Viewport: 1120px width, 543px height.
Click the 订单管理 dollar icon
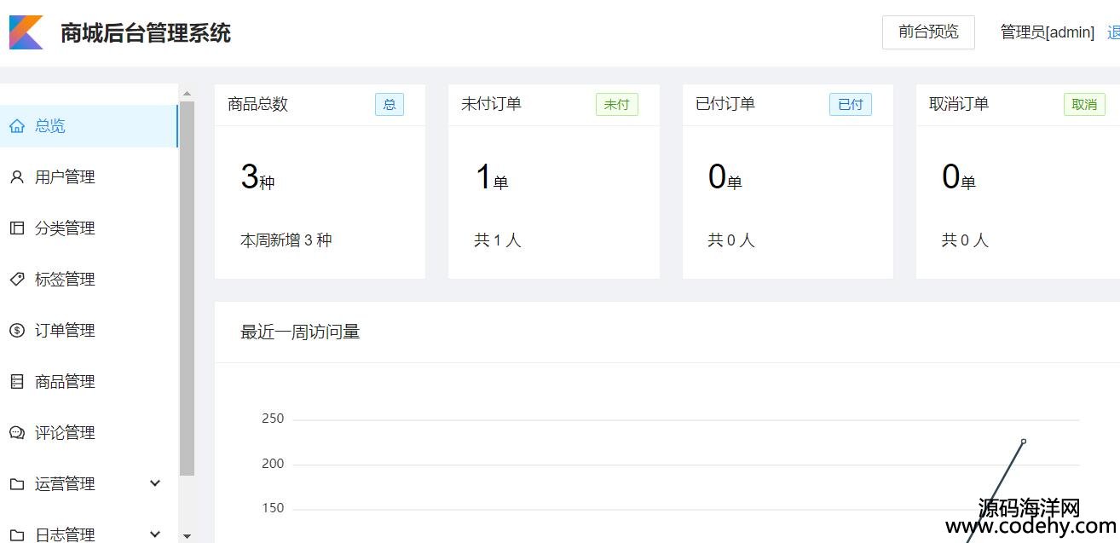pos(17,331)
